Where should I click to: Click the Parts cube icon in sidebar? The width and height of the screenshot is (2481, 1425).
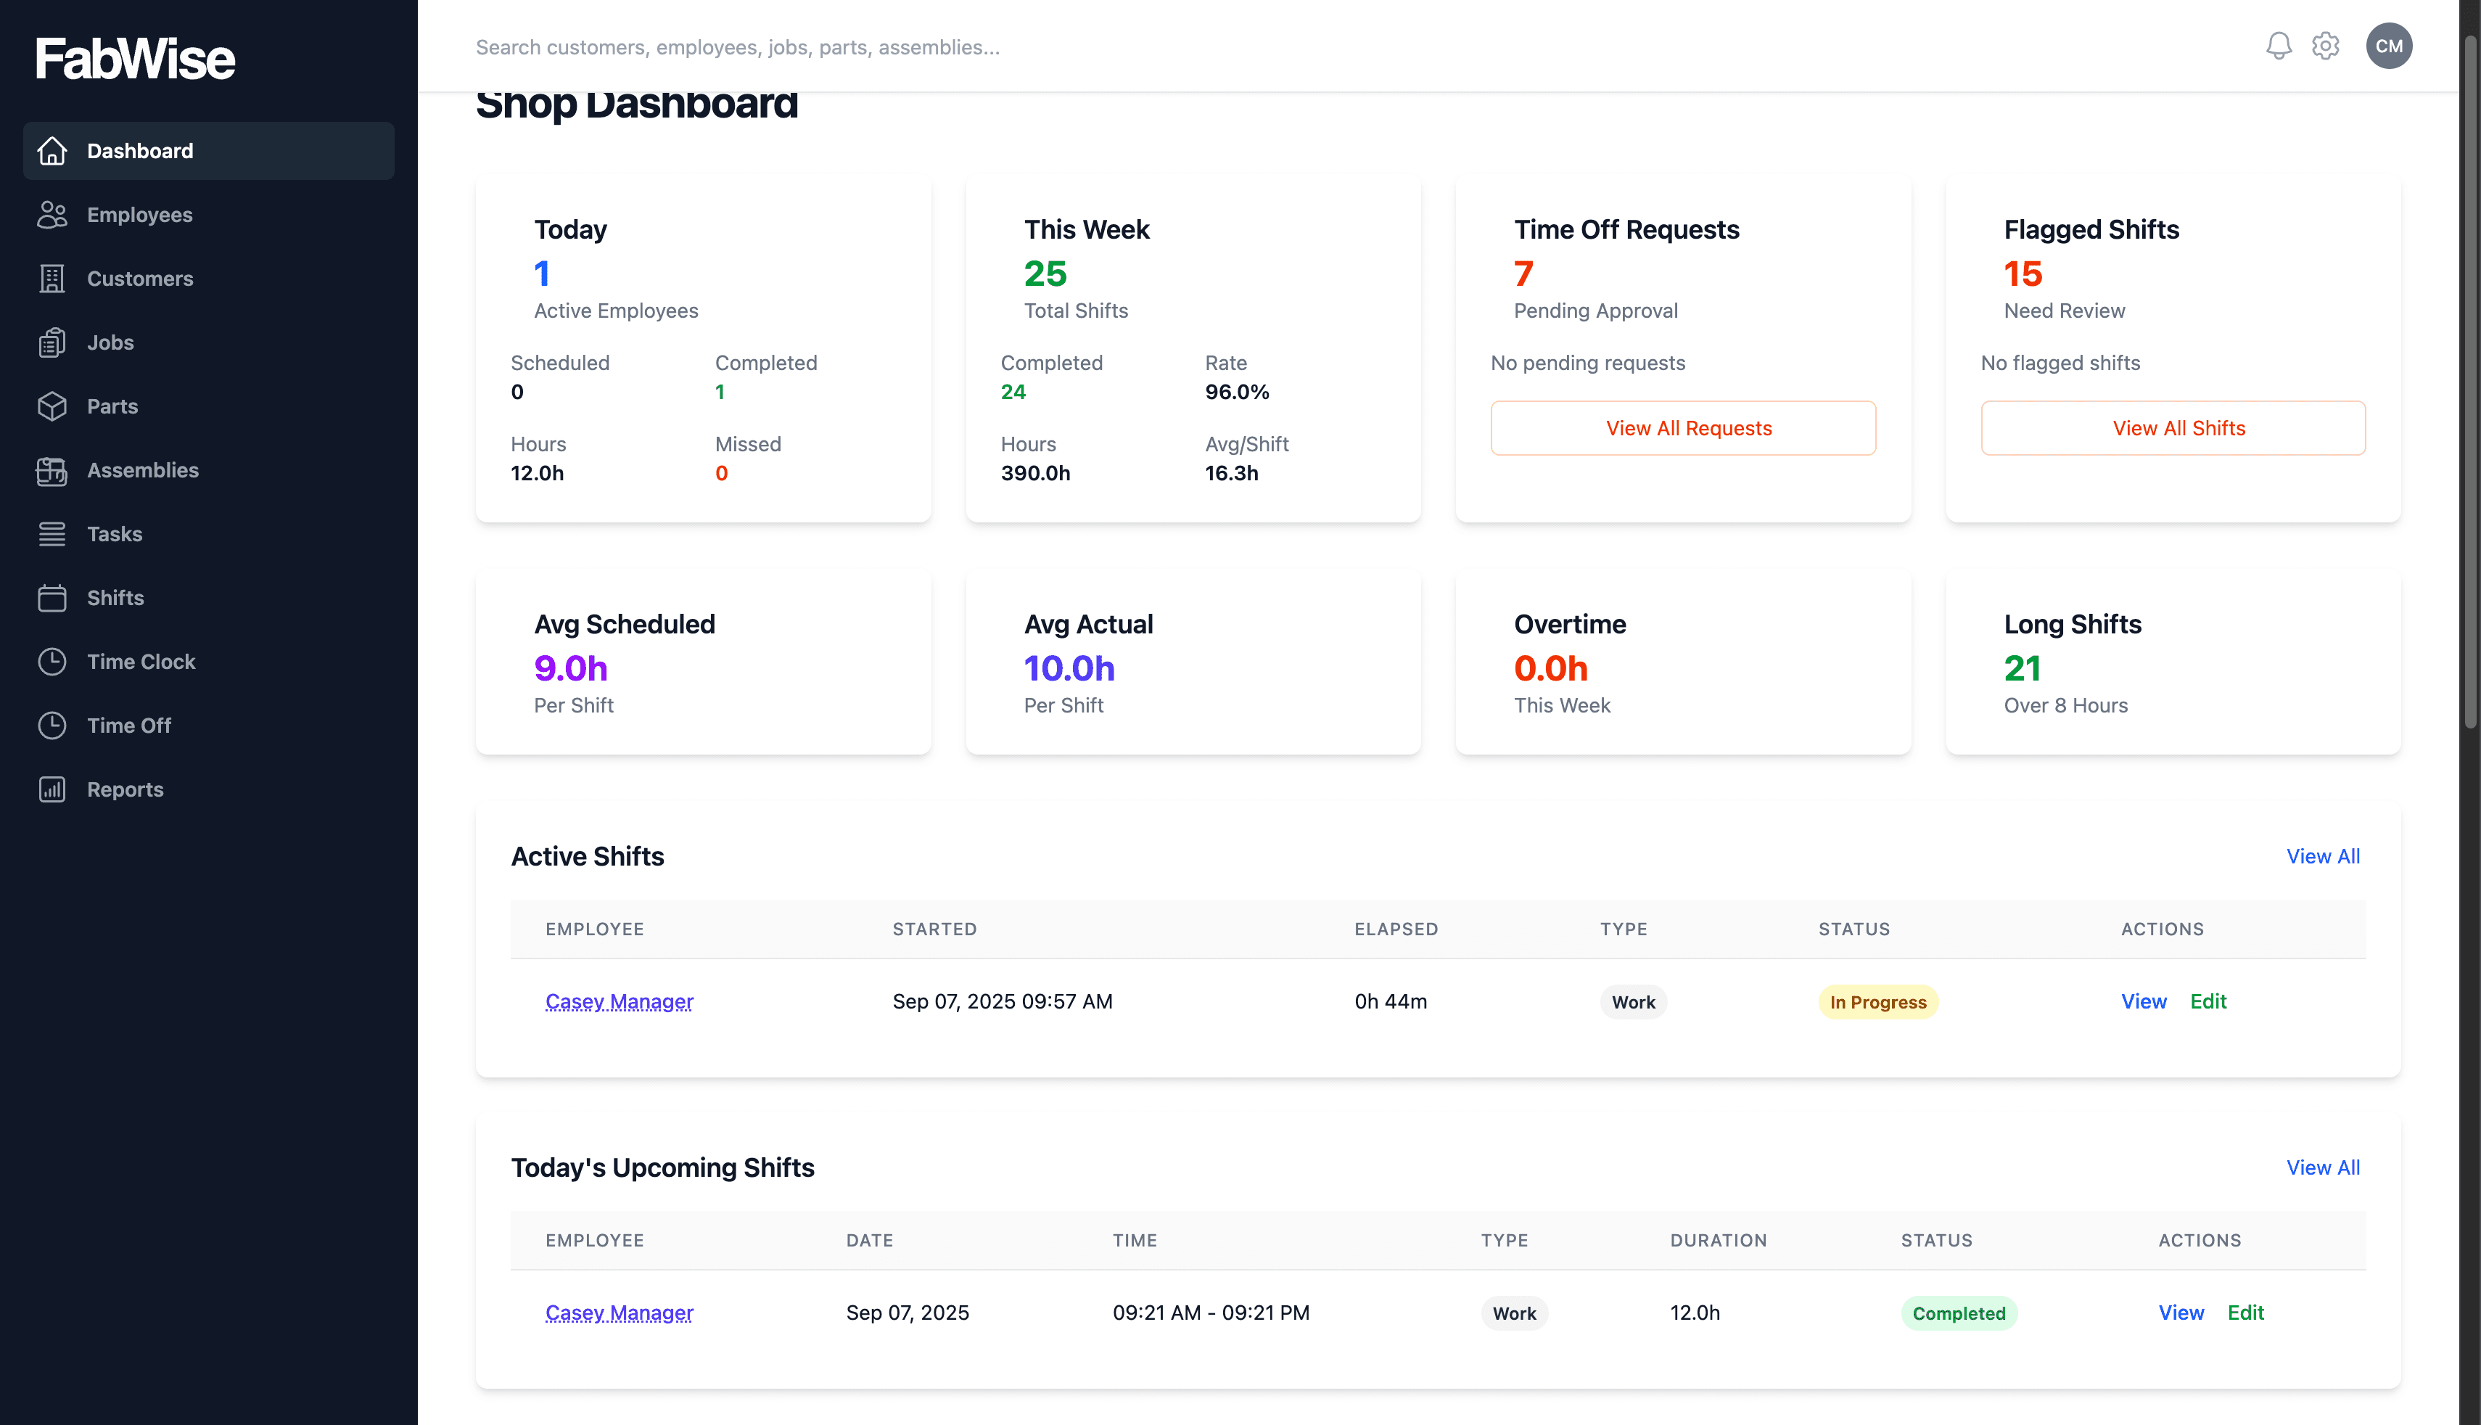(x=52, y=406)
